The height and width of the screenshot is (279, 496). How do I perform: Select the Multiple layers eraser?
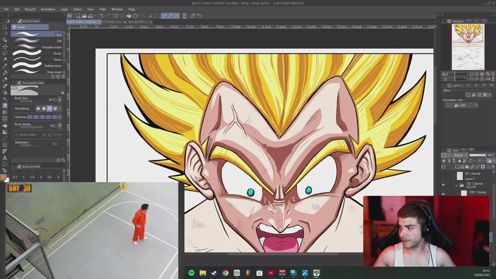pyautogui.click(x=37, y=65)
